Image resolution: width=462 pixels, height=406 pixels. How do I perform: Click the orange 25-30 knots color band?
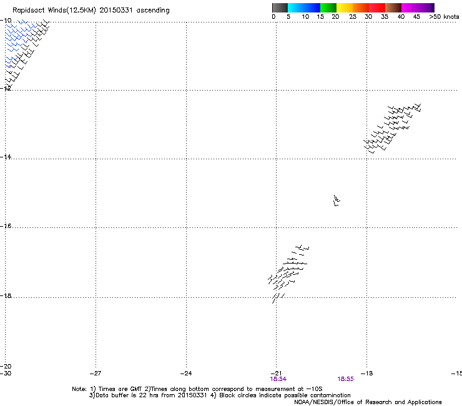(x=361, y=7)
